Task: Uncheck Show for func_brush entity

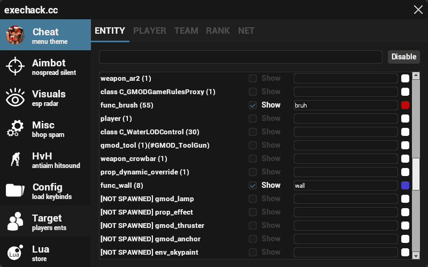Action: click(253, 105)
